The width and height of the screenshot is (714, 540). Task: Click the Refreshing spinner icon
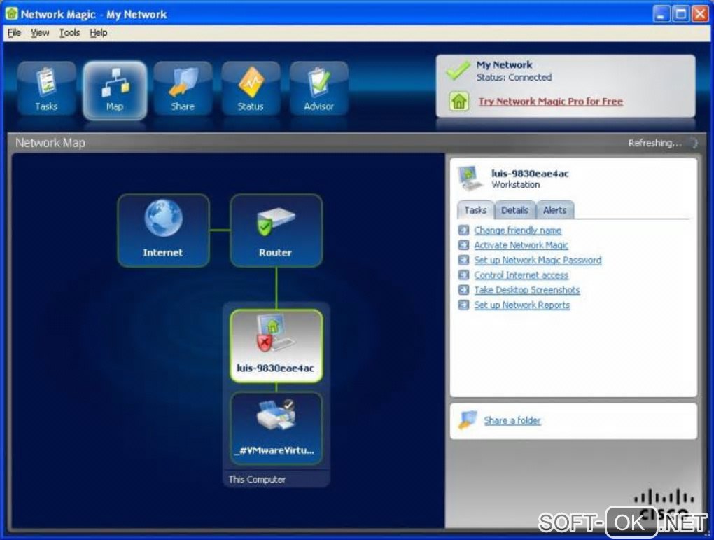tap(694, 143)
